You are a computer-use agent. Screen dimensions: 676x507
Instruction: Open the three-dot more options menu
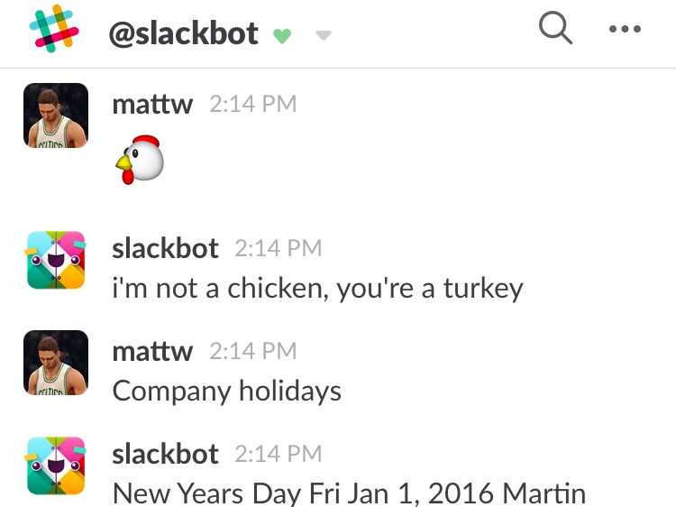pyautogui.click(x=625, y=29)
